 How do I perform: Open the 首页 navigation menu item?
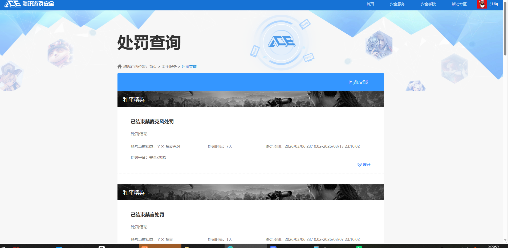tap(370, 4)
